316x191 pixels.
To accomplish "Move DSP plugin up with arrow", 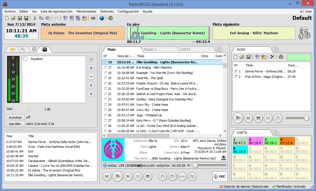I will point(91,85).
